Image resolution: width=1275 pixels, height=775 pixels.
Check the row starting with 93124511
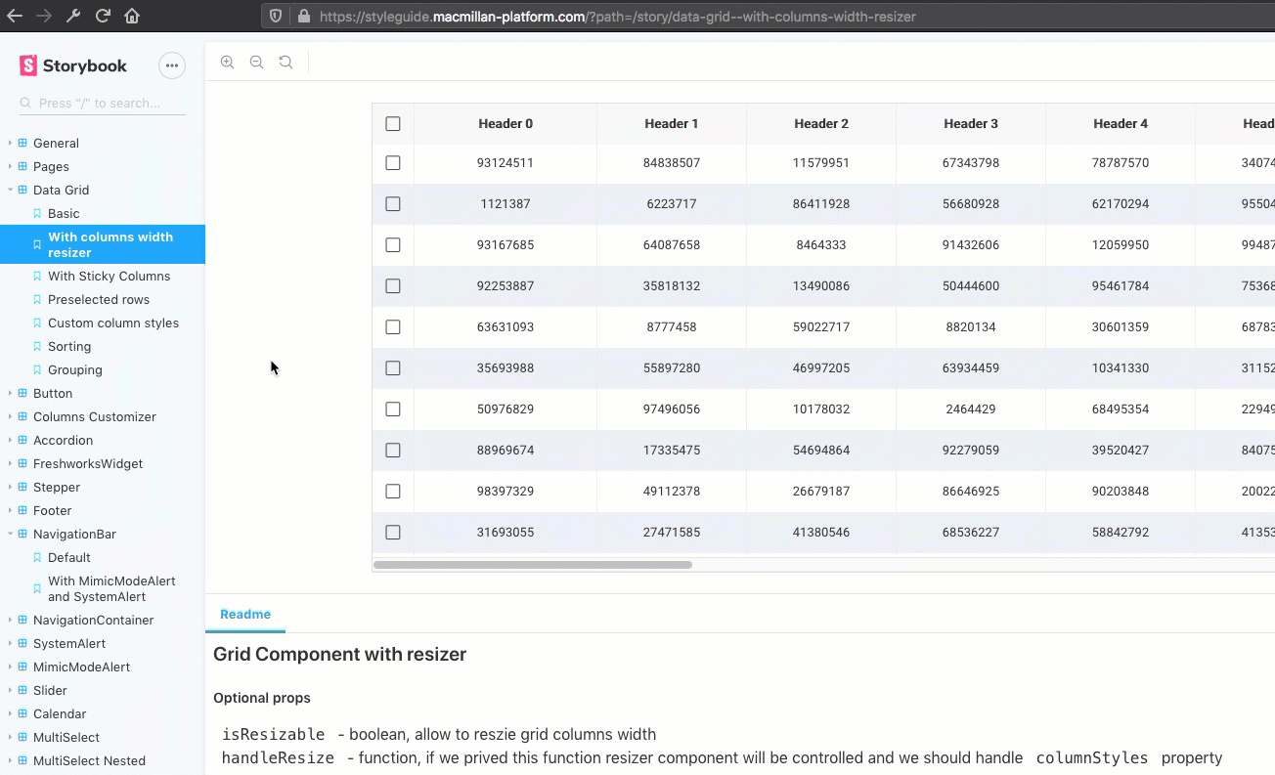393,163
